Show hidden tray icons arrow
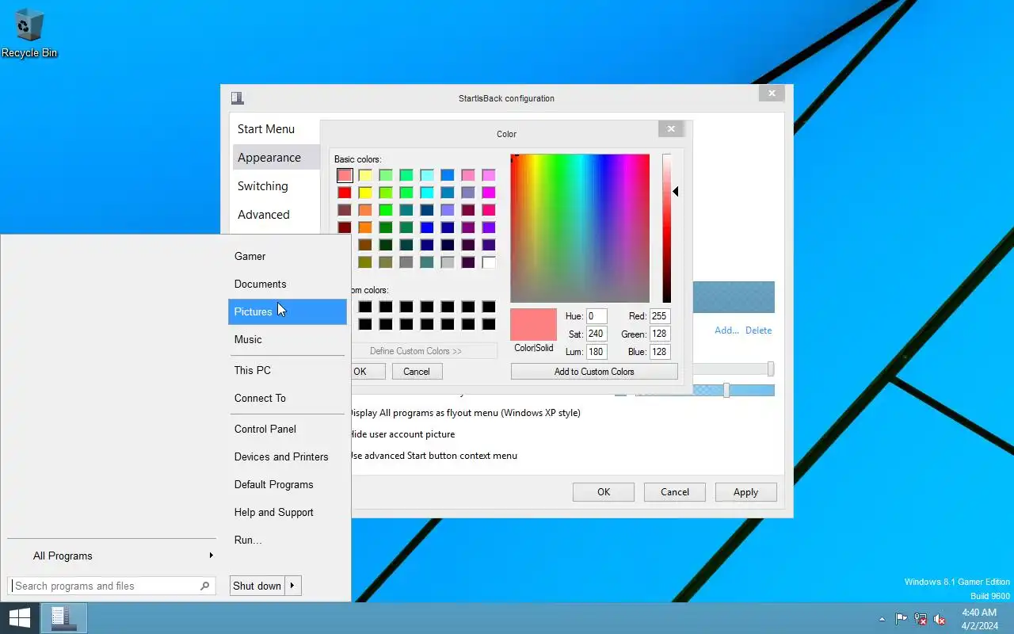1014x634 pixels. click(882, 619)
